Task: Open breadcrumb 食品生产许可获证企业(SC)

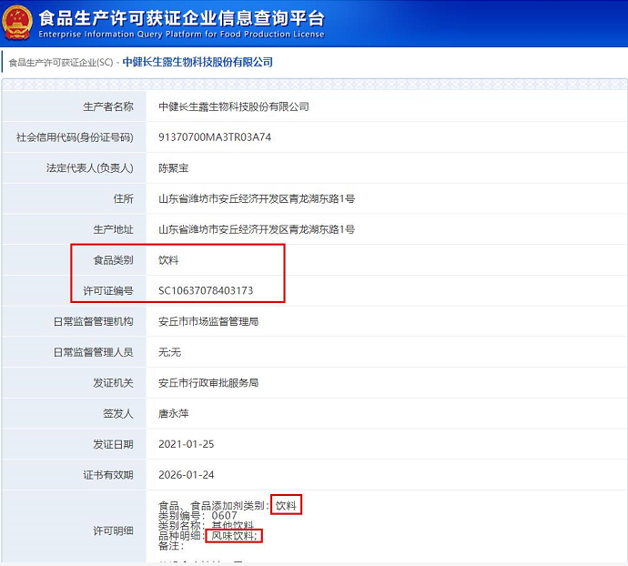Action: coord(61,63)
